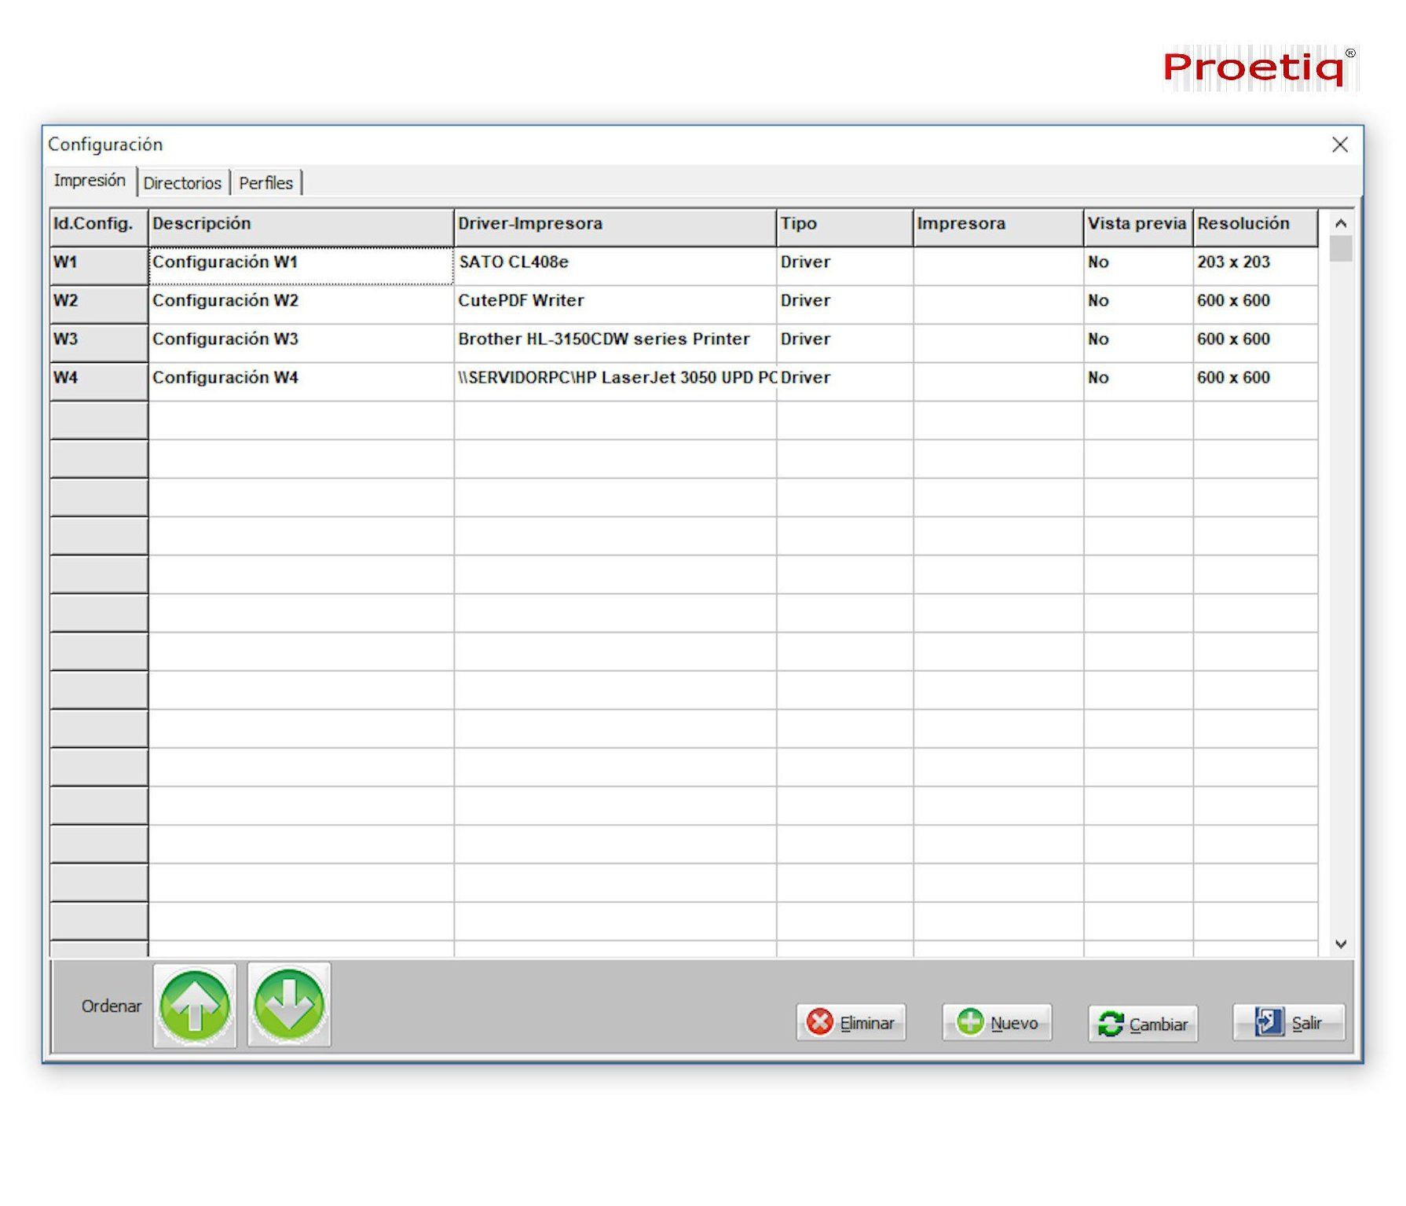
Task: Select the CutePDF Writer driver cell
Action: pyautogui.click(x=614, y=302)
